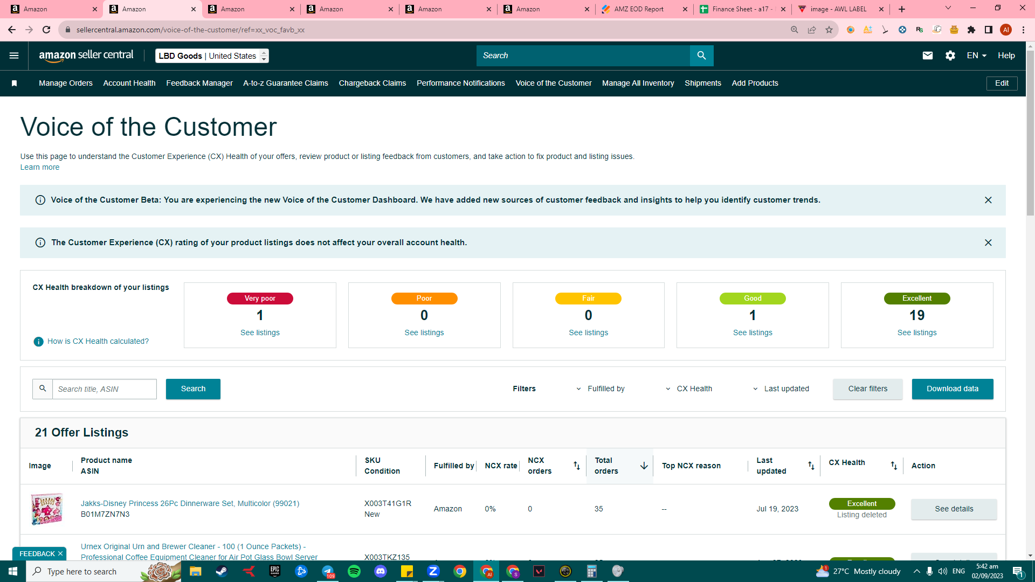1035x582 pixels.
Task: Click the Search title, ASIN input field
Action: pos(105,389)
